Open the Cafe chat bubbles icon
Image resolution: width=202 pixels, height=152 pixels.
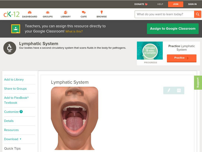(x=84, y=12)
